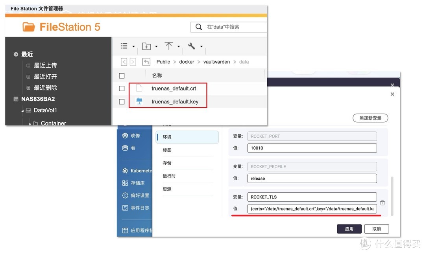
Task: Click the 存储库 repository icon
Action: point(125,183)
